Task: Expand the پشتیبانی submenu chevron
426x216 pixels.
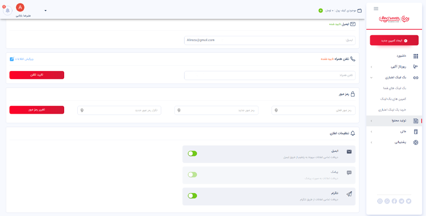Action: pos(371,142)
